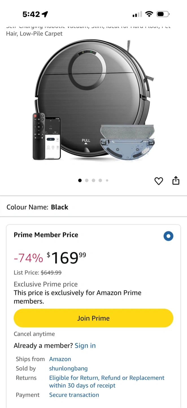Select the Prime Member Price radio button

168,236
